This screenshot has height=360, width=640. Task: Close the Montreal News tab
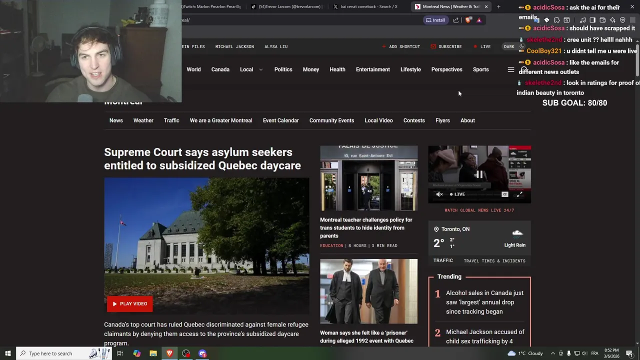click(486, 6)
